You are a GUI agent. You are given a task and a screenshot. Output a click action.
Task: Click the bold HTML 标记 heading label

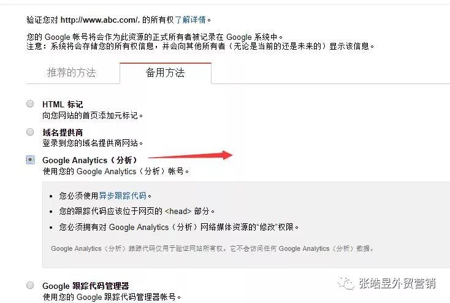point(63,104)
